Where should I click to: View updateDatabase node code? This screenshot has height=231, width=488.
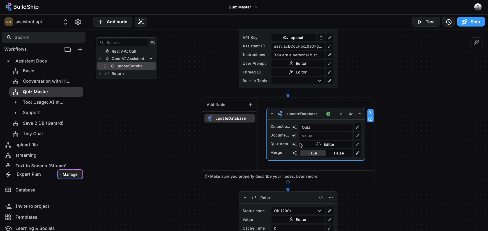point(350,114)
